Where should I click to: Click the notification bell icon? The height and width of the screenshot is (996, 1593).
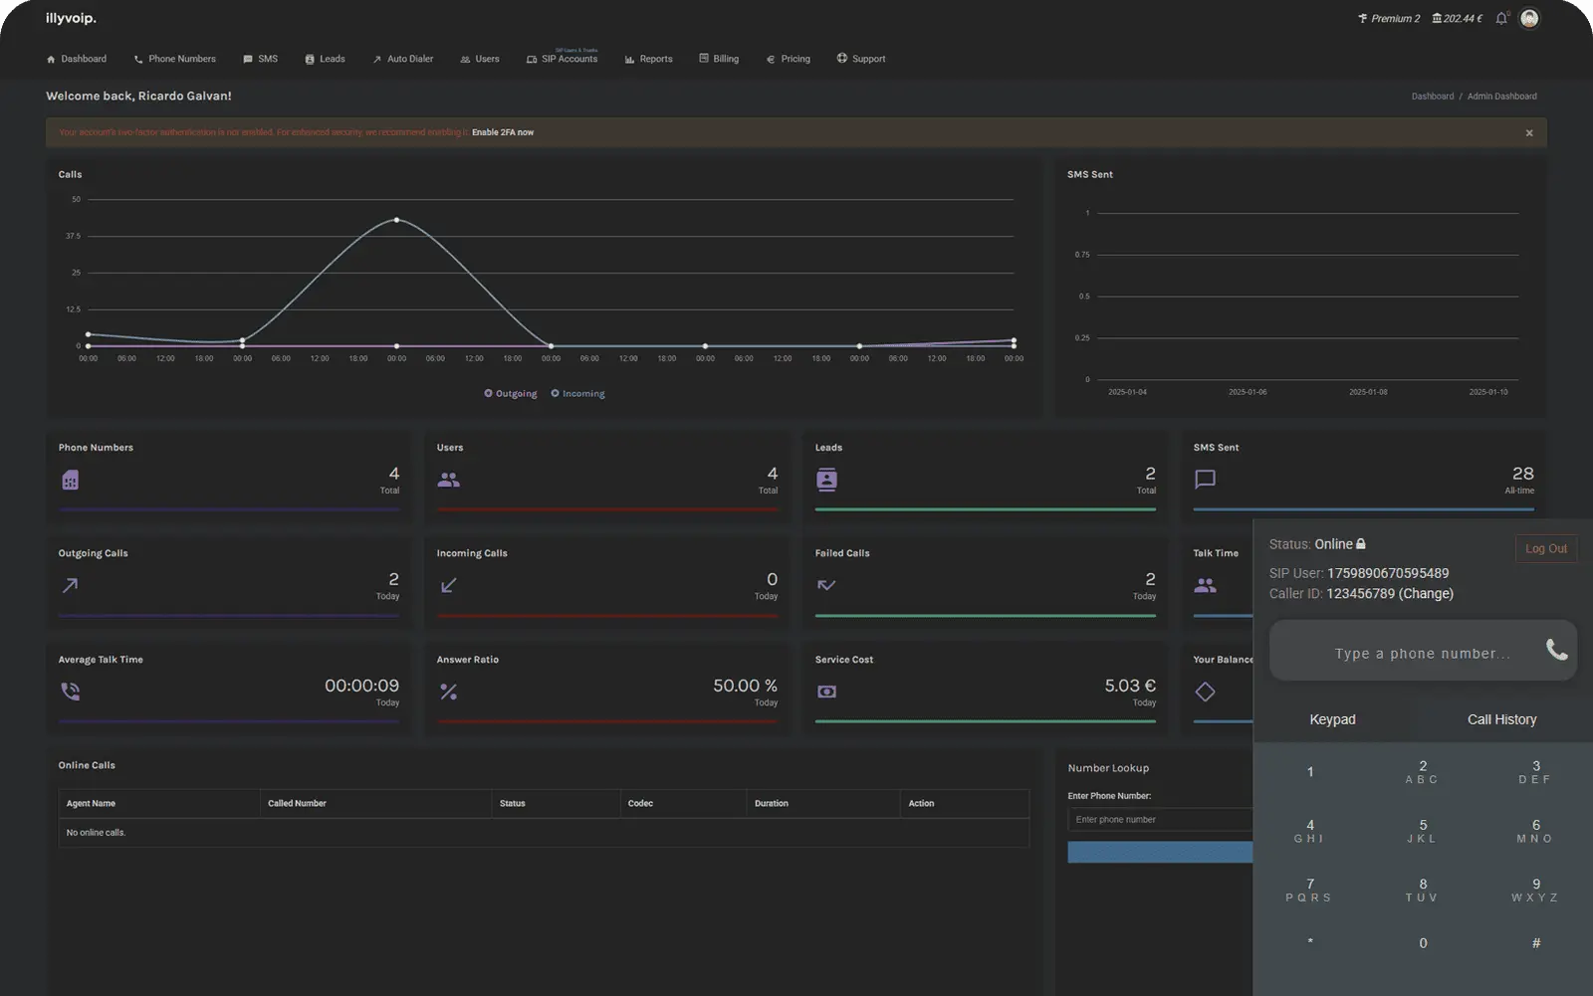(1501, 18)
